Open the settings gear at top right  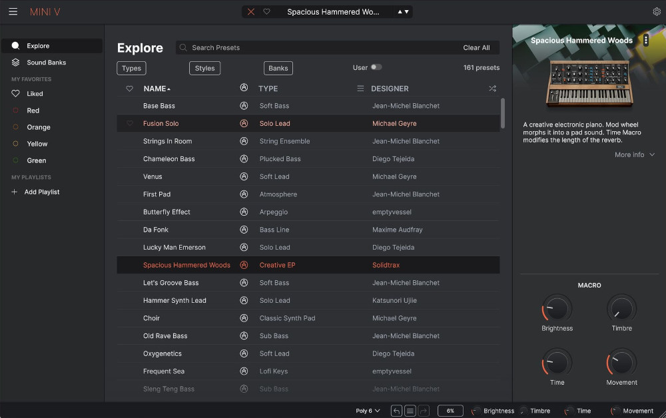coord(657,11)
